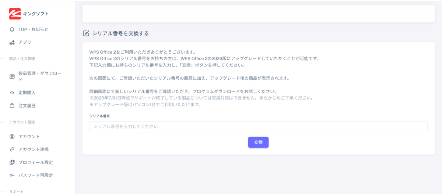Screen dimensions: 442x195
Task: Click the edit icon beside シリアル番号を交換する
Action: point(86,33)
